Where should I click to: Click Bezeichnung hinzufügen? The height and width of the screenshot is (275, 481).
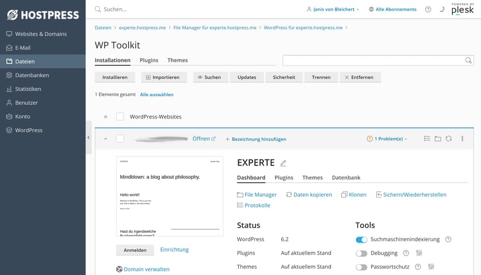pos(256,139)
